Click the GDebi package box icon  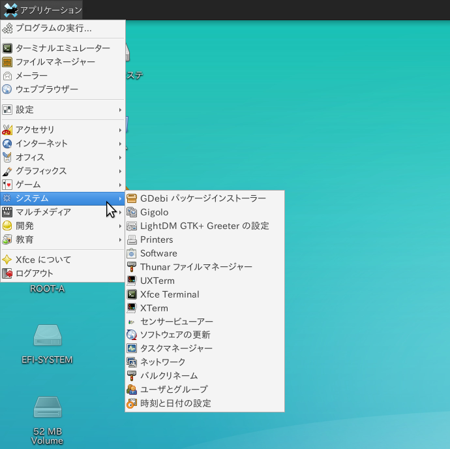(x=132, y=198)
